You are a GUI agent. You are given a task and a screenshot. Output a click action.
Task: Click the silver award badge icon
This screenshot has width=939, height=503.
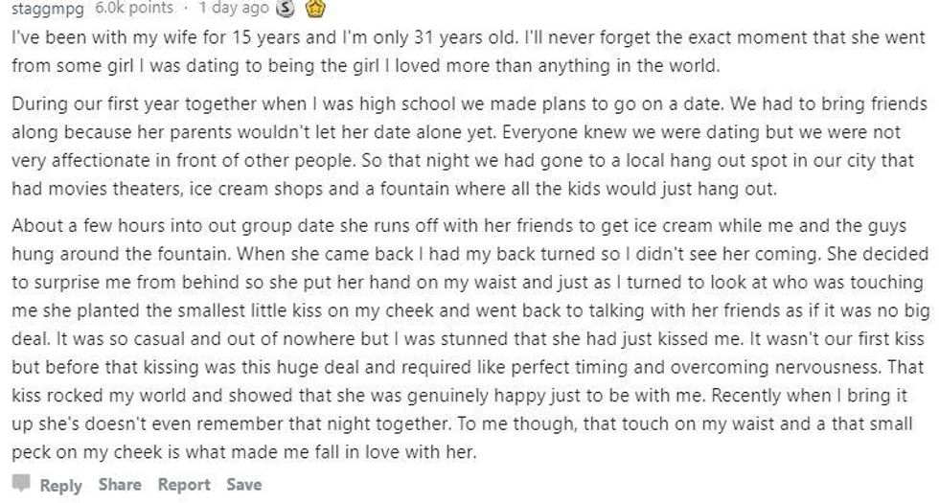tap(285, 9)
